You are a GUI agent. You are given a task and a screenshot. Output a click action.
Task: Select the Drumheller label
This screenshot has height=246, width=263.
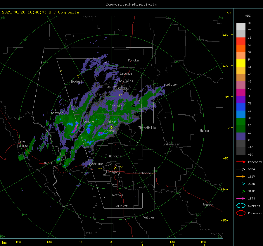[x=171, y=144]
